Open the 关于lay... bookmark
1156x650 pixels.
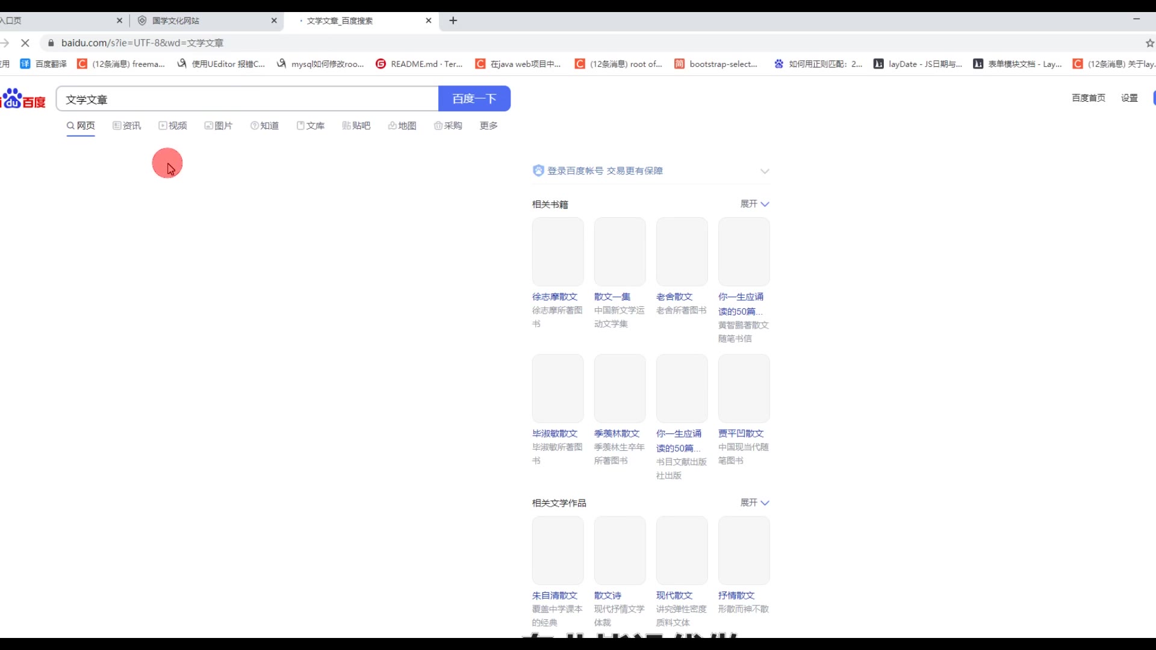(1114, 64)
